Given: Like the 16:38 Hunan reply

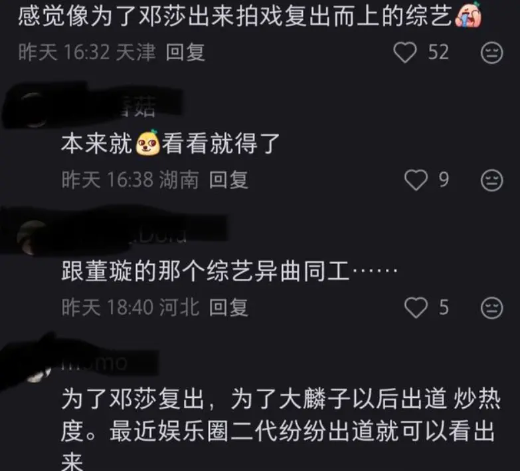Looking at the screenshot, I should [x=416, y=180].
